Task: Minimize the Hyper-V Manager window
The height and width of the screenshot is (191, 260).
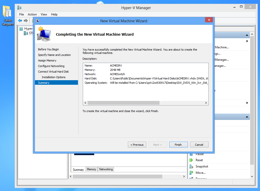Action: pyautogui.click(x=234, y=7)
